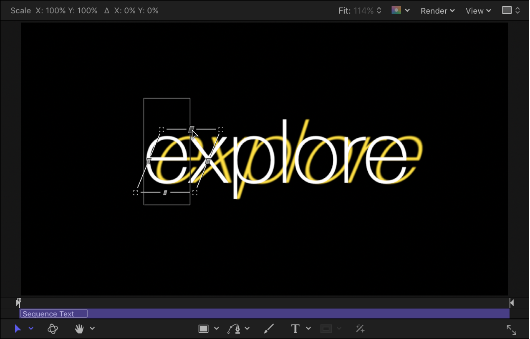Click the Adjust Item magic wand tool
This screenshot has height=339, width=530.
360,329
